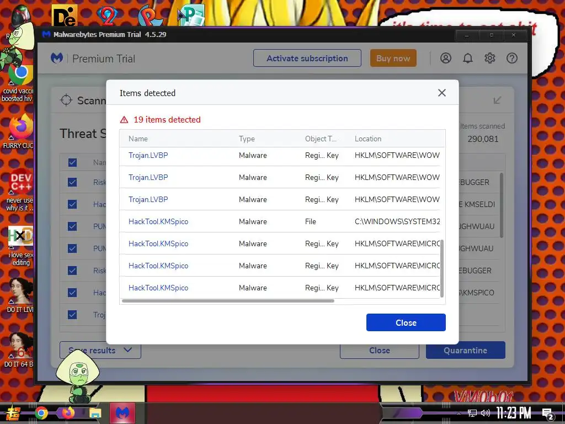The height and width of the screenshot is (424, 565).
Task: Click the scanner crosshair icon
Action: [66, 100]
